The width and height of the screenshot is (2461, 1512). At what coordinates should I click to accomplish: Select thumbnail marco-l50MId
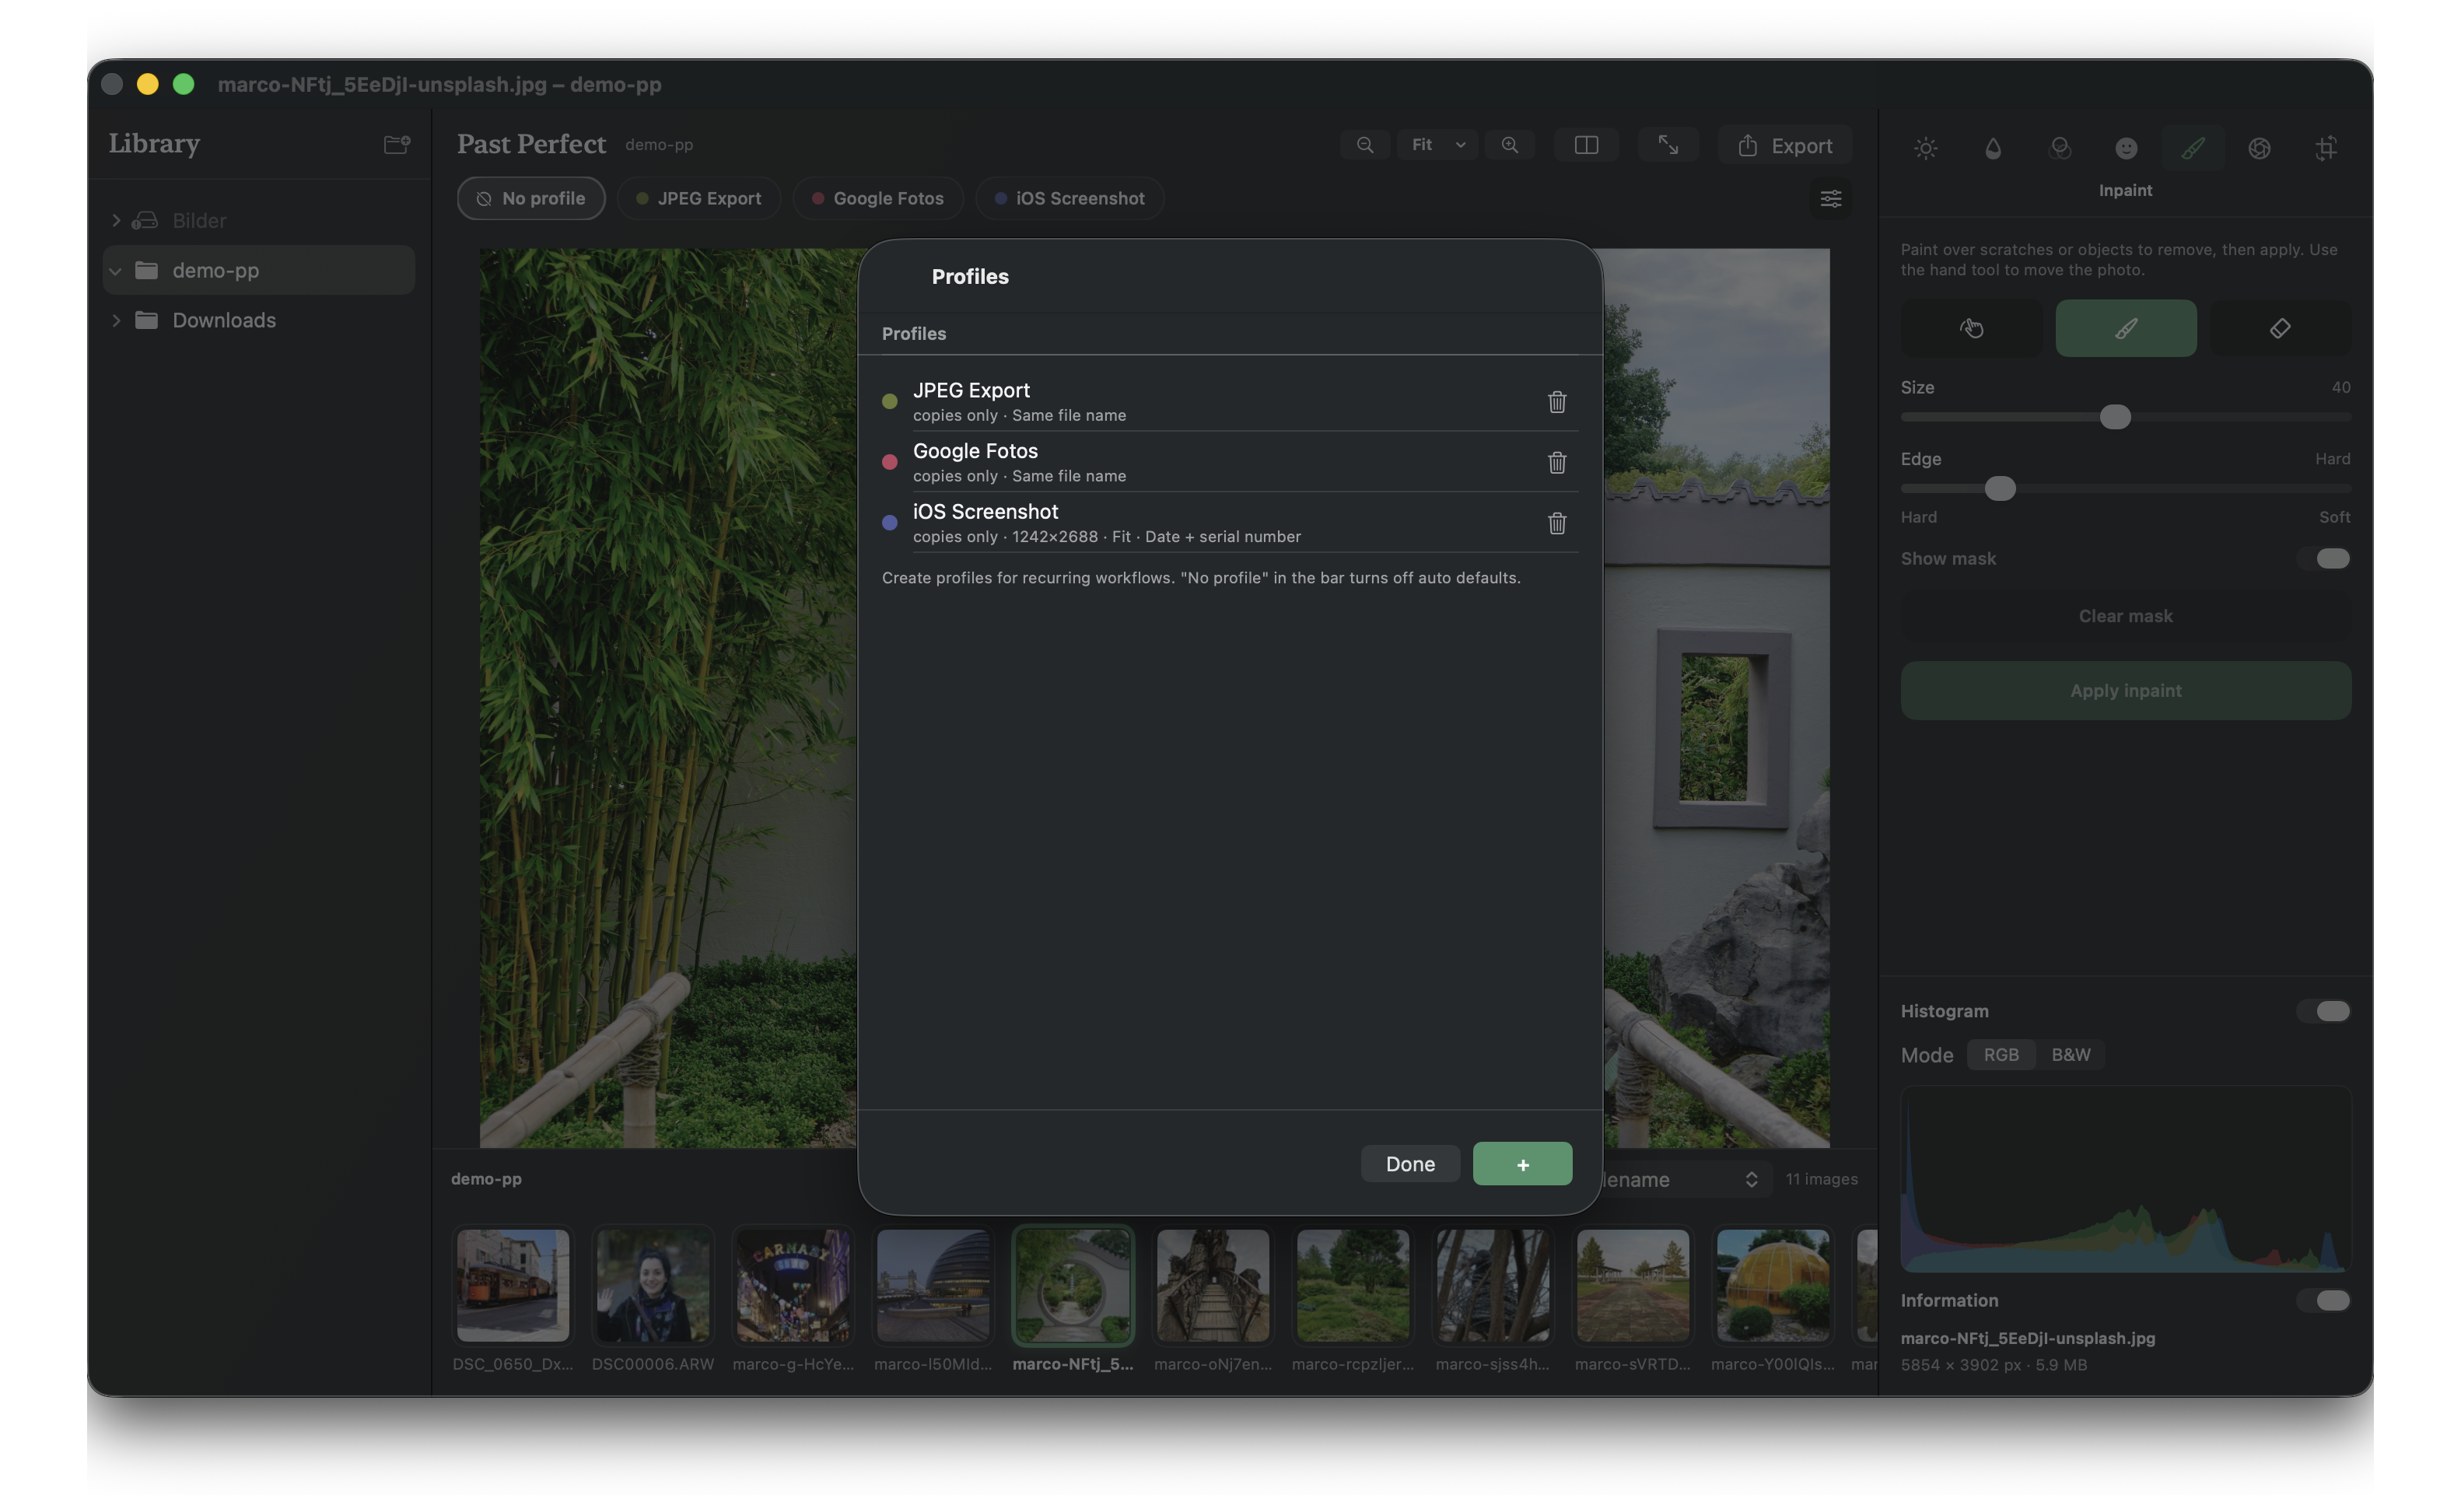coord(932,1286)
